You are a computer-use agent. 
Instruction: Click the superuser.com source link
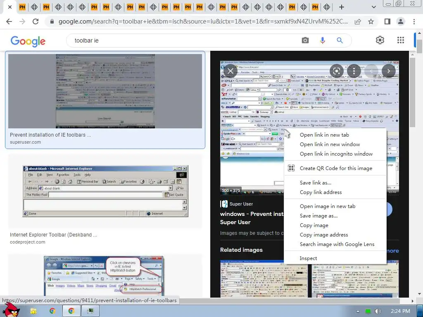pyautogui.click(x=25, y=142)
